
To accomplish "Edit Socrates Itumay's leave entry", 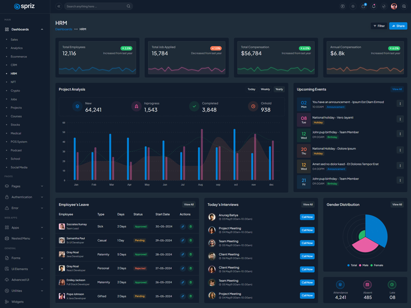I will click(x=182, y=226).
